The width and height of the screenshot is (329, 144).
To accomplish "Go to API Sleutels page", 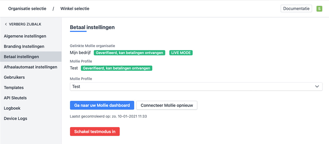I will click(15, 98).
